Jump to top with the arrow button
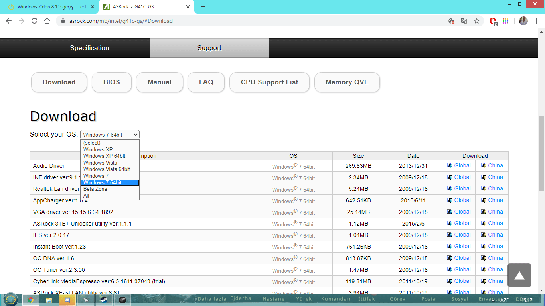The width and height of the screenshot is (545, 306). [x=519, y=275]
